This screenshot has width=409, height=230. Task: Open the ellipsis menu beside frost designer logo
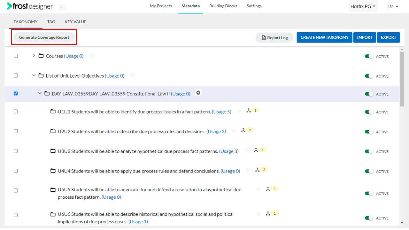[62, 7]
